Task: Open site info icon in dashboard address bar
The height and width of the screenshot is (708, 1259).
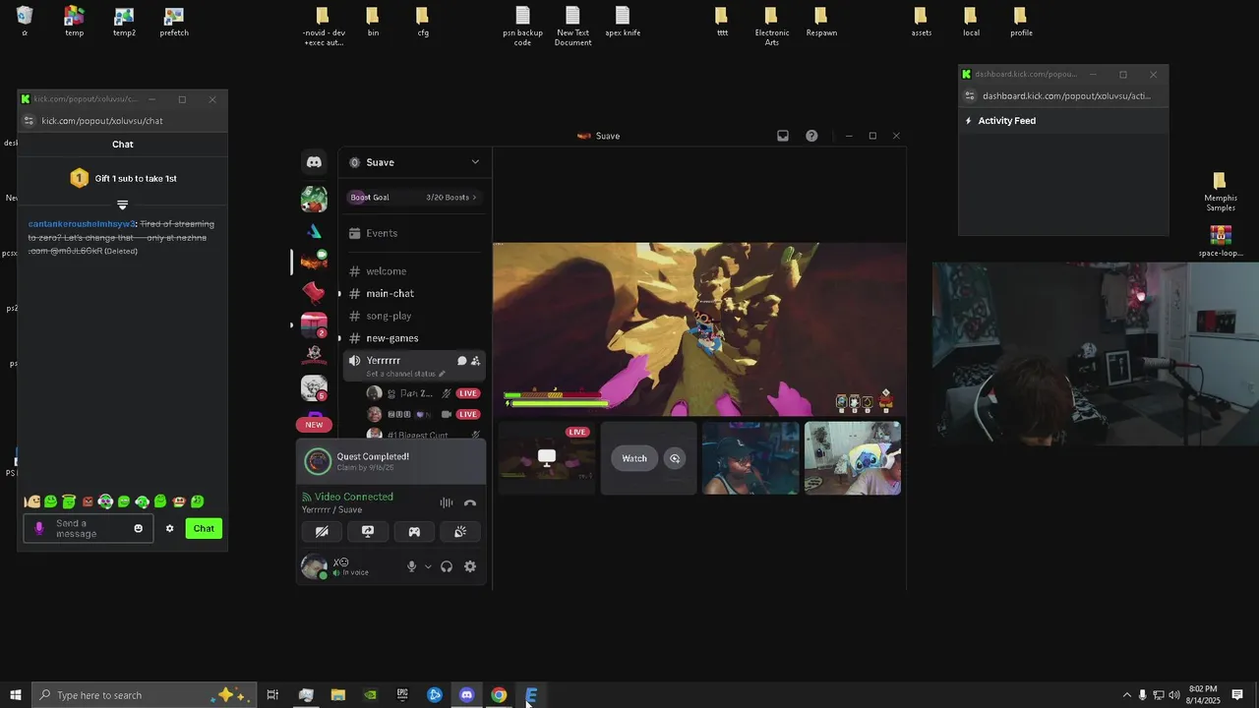Action: click(970, 96)
